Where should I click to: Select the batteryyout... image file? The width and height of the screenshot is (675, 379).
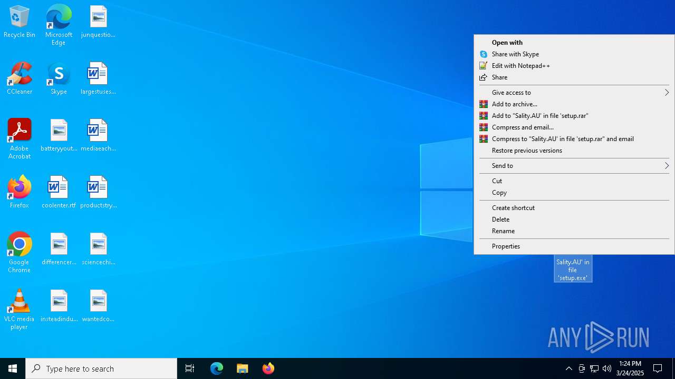click(59, 136)
